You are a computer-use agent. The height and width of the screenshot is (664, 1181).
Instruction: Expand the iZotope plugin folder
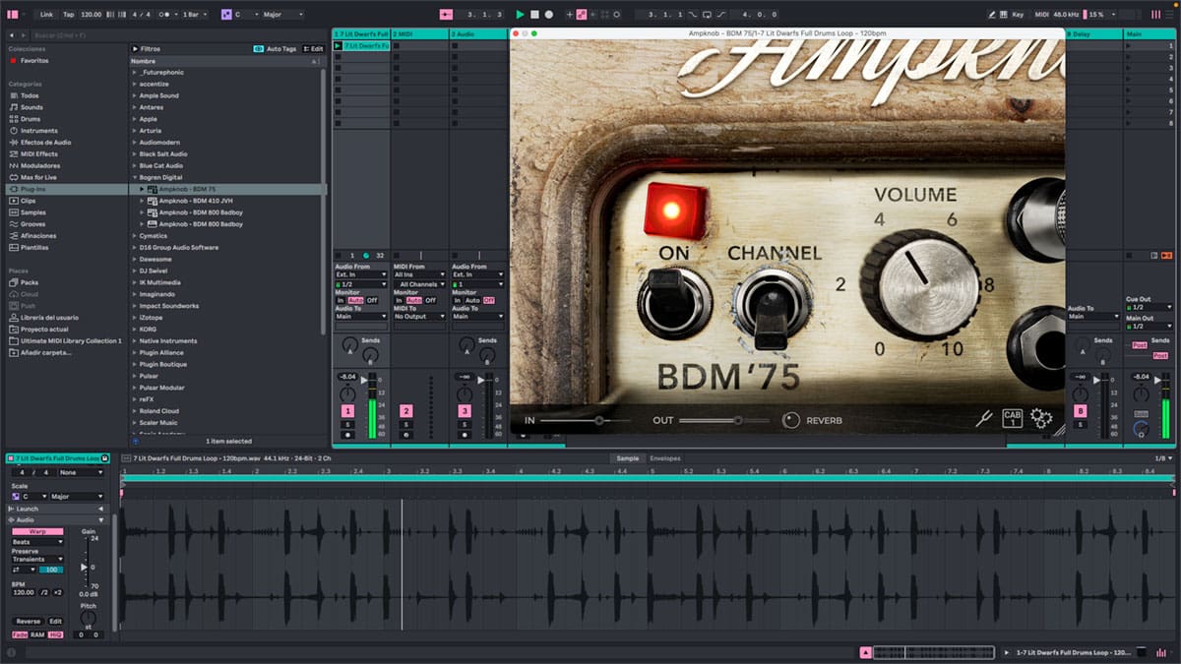[x=135, y=318]
